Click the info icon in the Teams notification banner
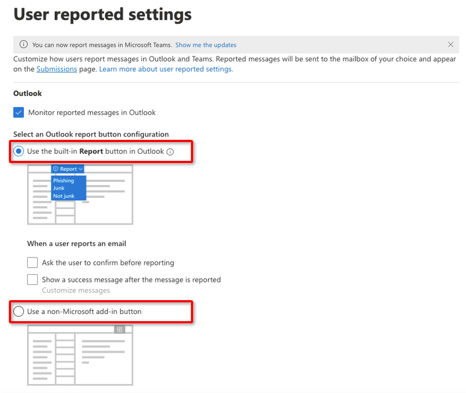This screenshot has height=393, width=466. [x=23, y=45]
